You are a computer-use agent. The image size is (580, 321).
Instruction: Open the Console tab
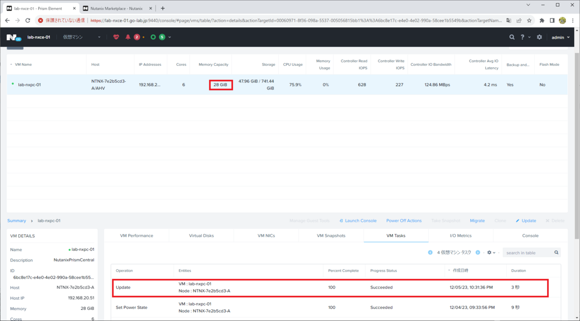(530, 235)
